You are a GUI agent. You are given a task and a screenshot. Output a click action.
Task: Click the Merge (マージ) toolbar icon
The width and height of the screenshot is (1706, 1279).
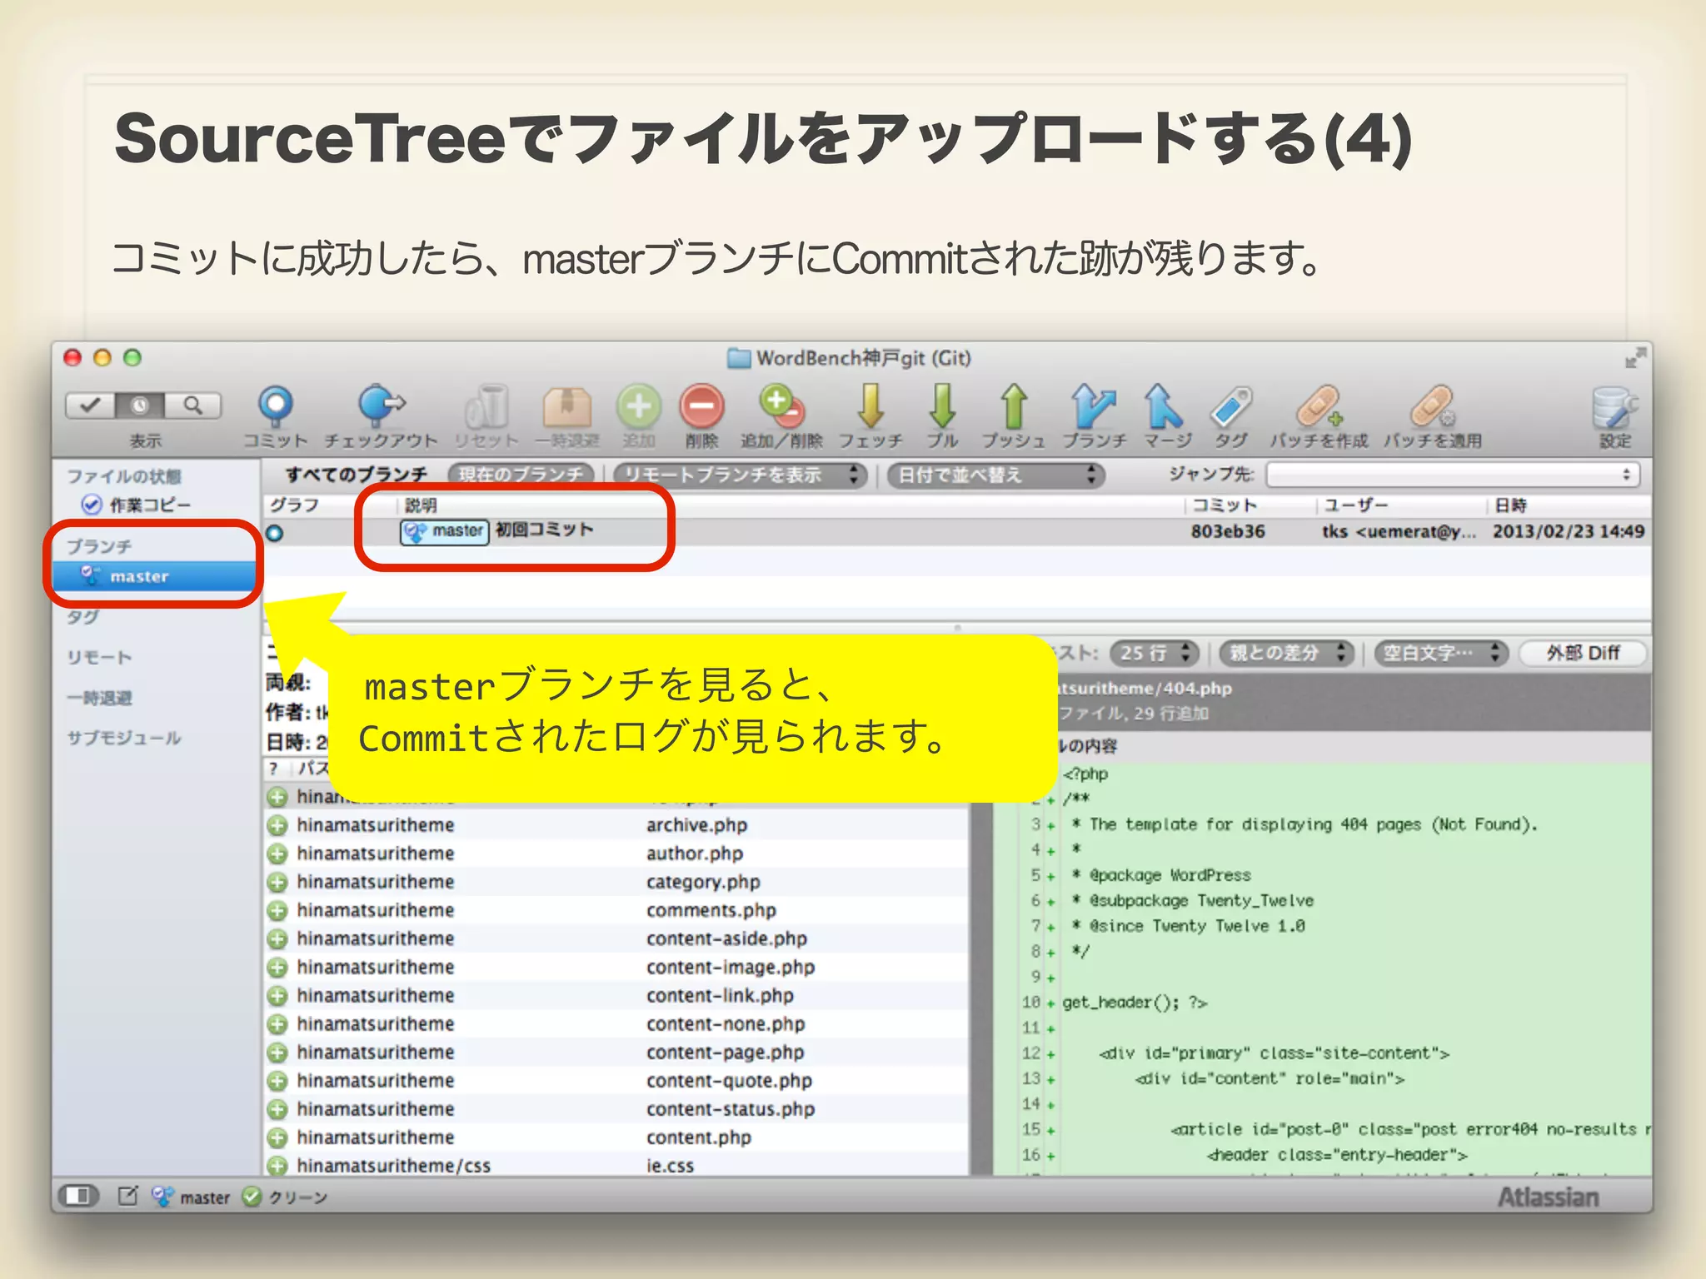(x=1164, y=407)
